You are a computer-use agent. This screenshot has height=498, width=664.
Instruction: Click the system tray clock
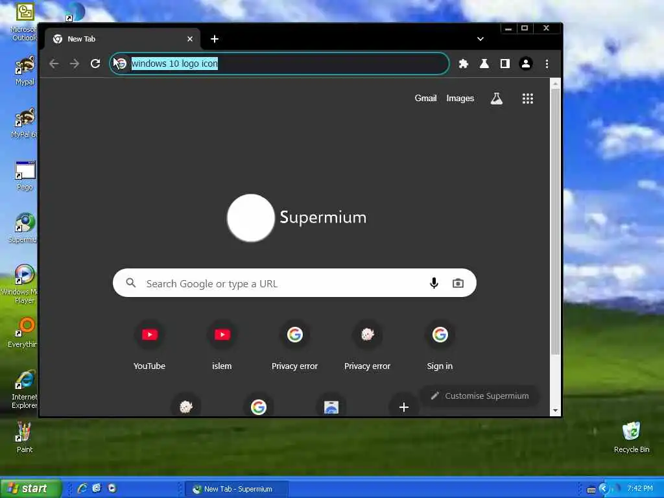(639, 488)
